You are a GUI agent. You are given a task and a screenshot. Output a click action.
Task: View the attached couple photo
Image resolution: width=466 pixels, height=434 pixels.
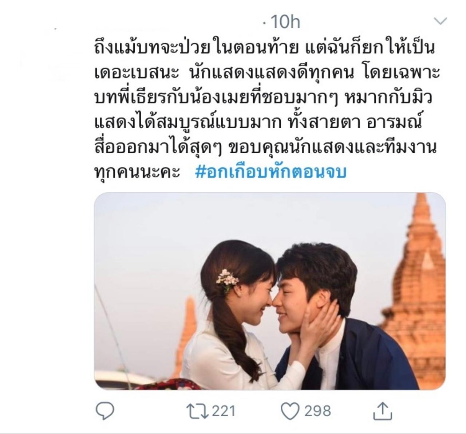click(270, 291)
